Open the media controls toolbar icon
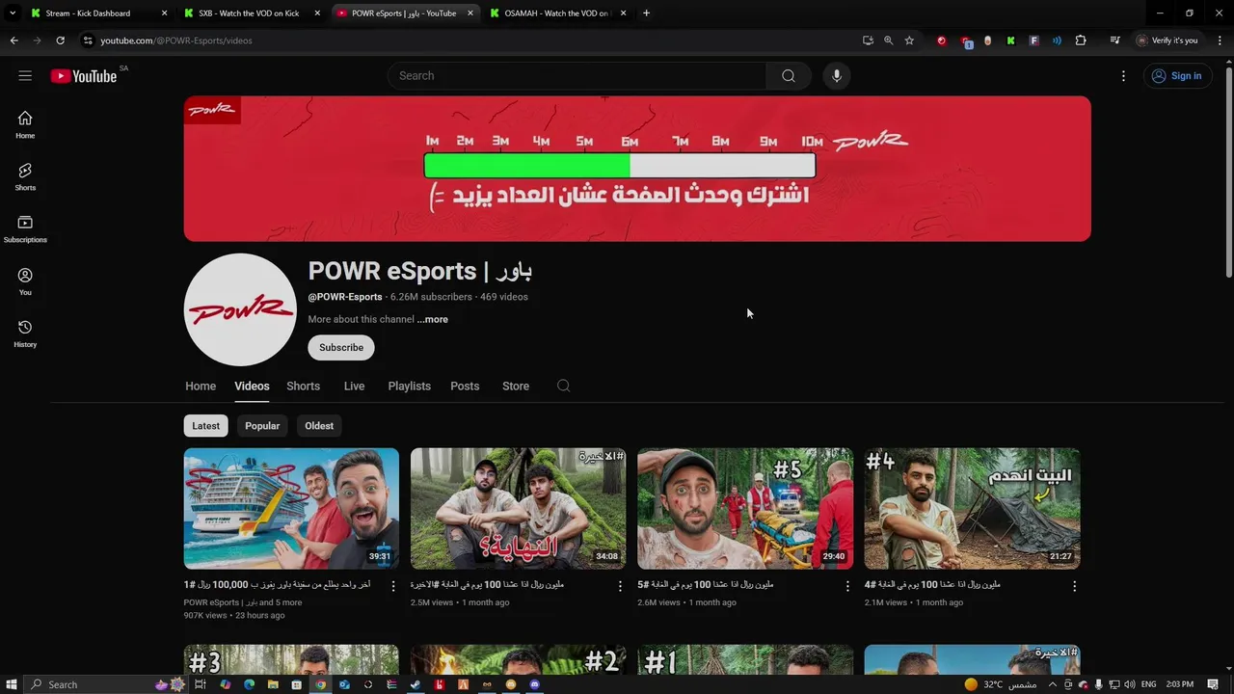 pos(1114,40)
